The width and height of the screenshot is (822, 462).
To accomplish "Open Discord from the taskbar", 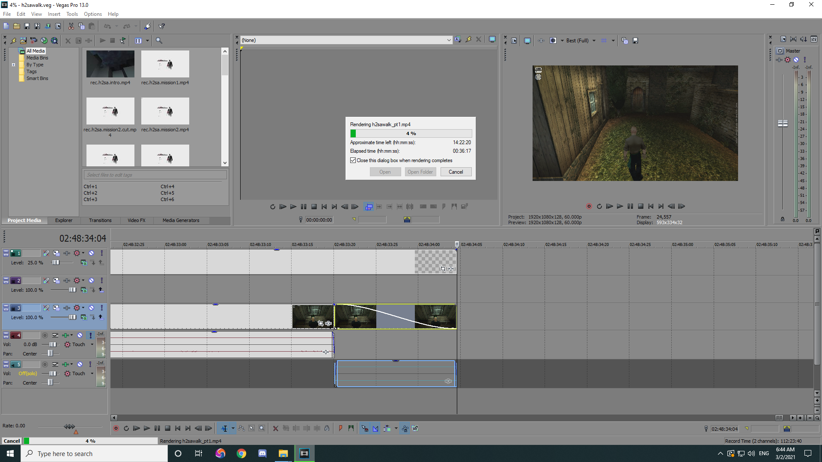I will click(262, 453).
